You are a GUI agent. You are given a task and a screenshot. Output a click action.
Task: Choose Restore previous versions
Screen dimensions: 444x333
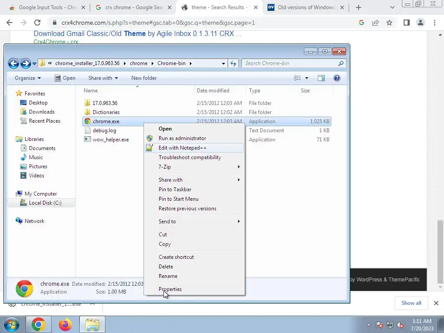point(194,209)
